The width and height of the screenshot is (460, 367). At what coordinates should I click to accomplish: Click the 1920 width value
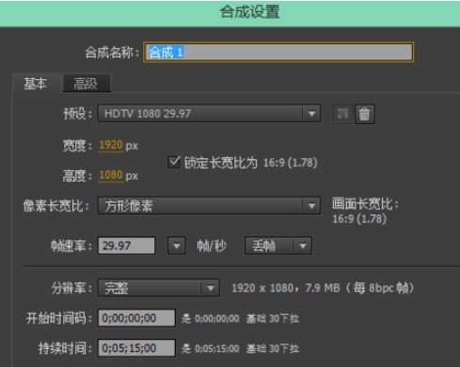point(111,146)
